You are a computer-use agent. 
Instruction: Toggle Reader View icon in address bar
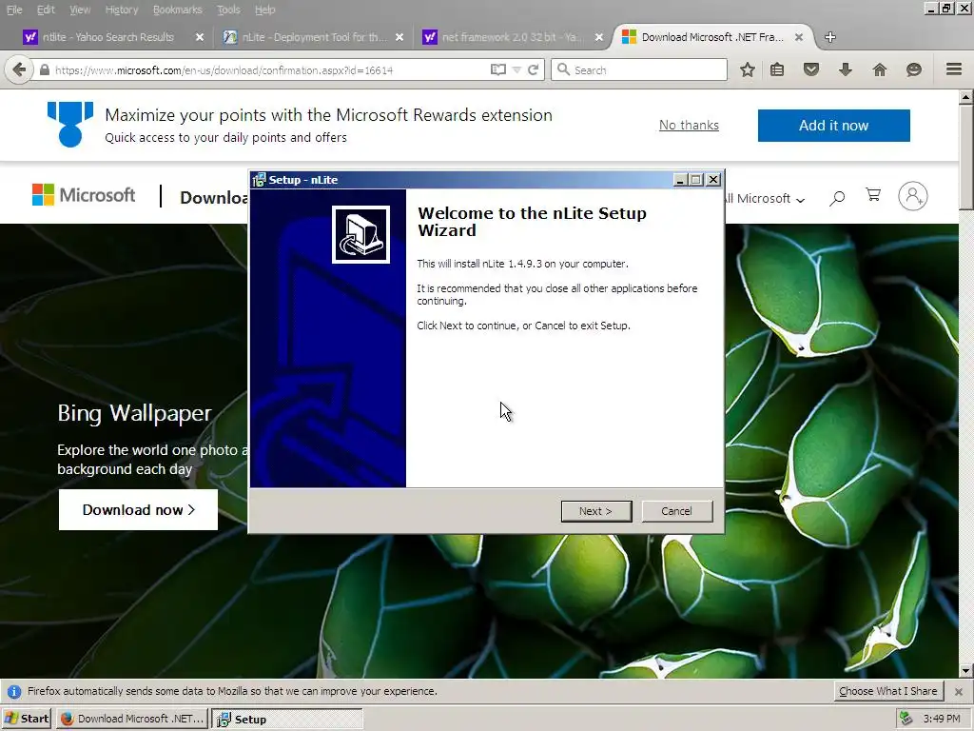coord(498,69)
